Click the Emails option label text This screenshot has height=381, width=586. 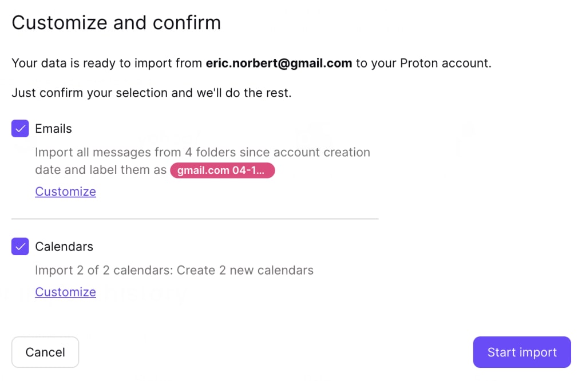click(x=53, y=129)
